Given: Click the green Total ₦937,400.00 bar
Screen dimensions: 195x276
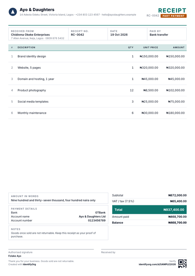Looking at the screenshot, I should tap(149, 210).
